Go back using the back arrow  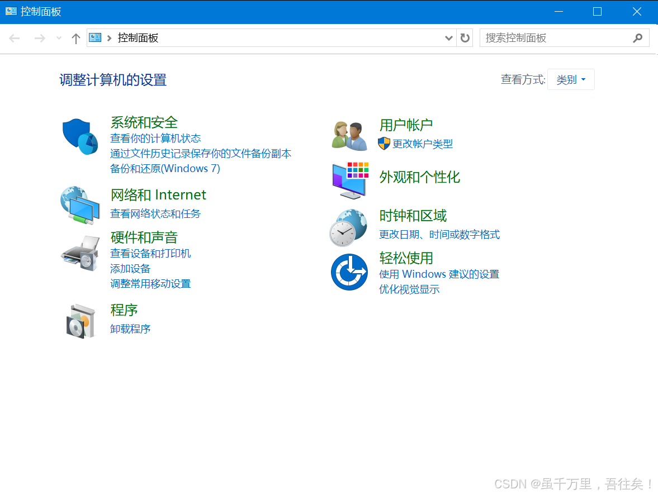15,39
